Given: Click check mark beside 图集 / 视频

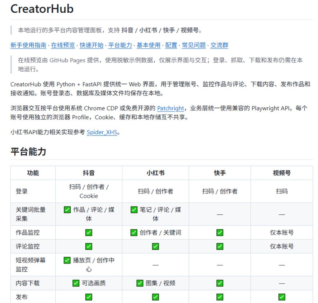Looking at the screenshot, I should tap(140, 283).
